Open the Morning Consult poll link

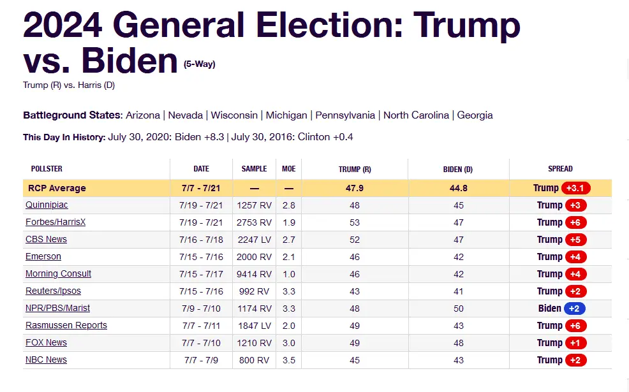click(58, 274)
